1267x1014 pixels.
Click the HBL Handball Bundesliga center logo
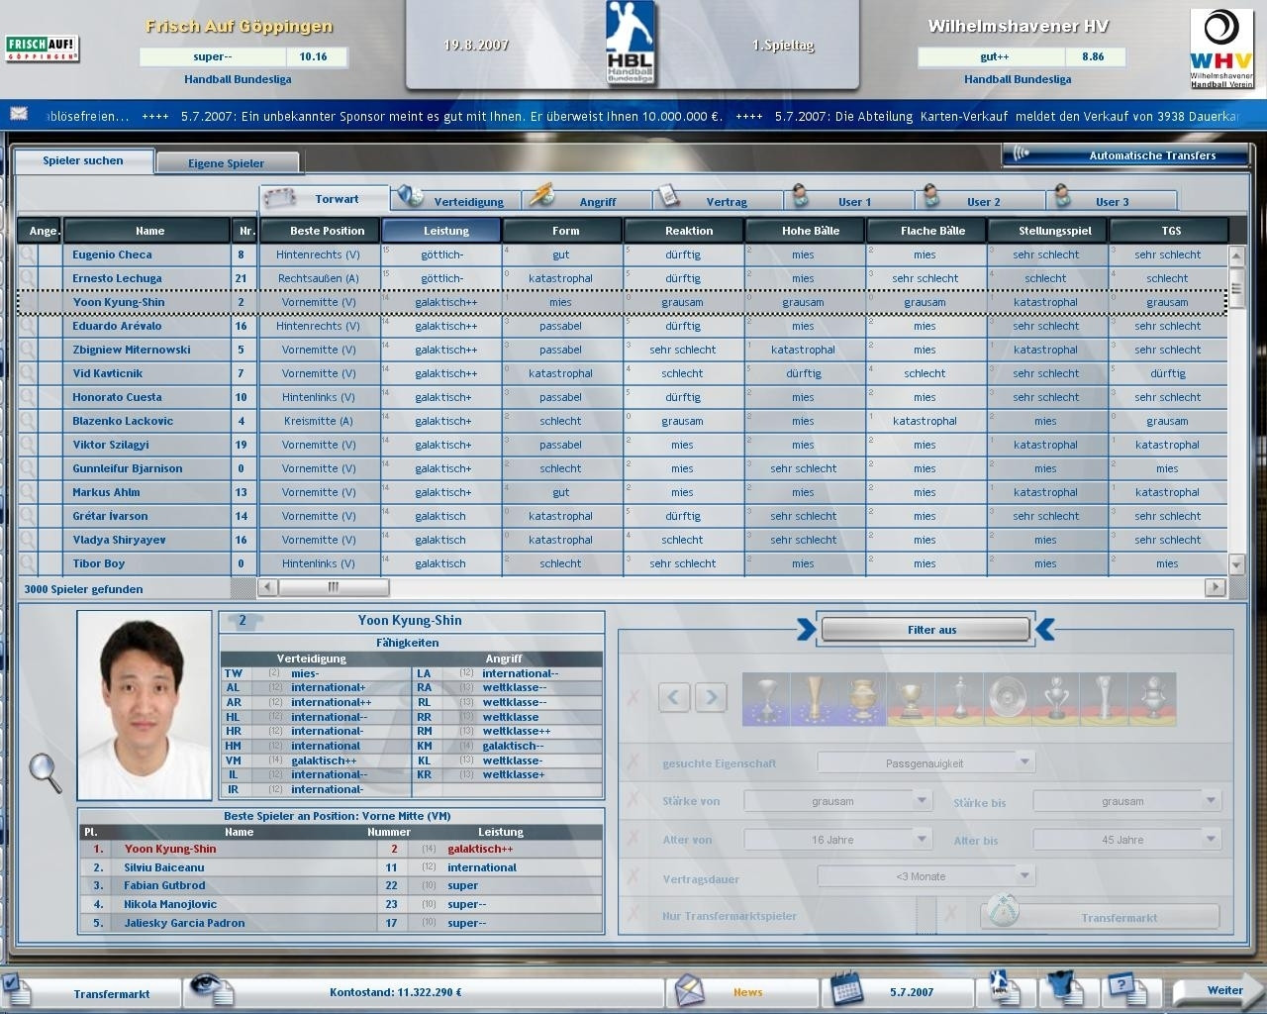tap(633, 42)
